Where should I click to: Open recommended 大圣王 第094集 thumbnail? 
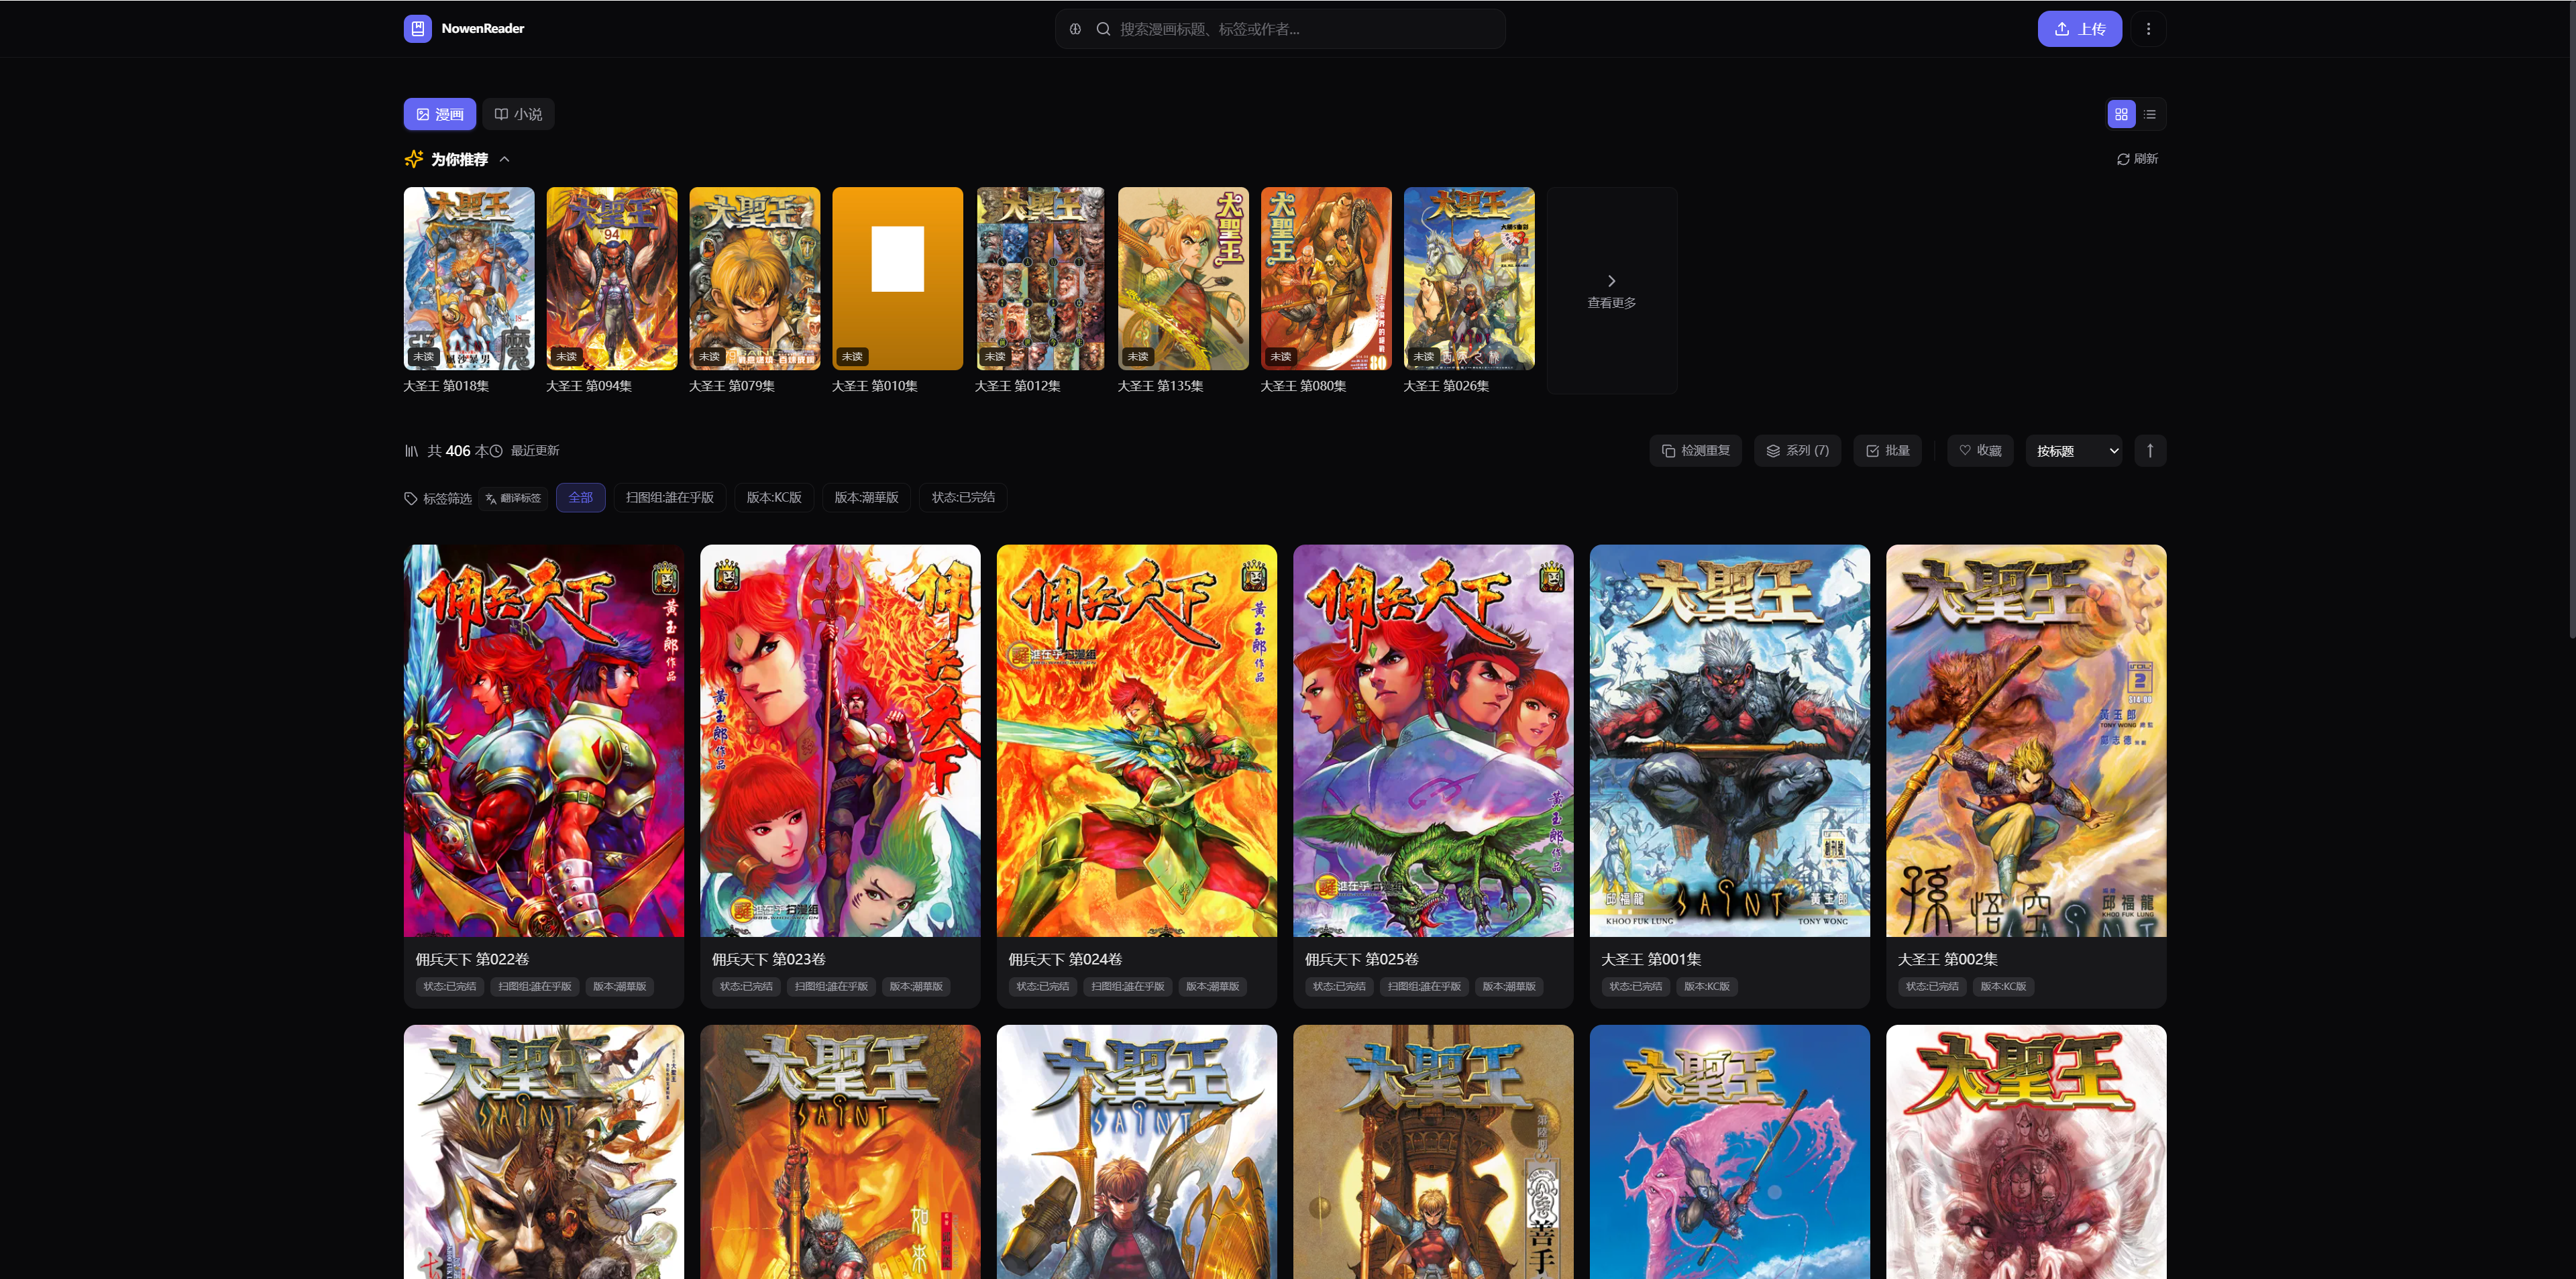tap(612, 279)
